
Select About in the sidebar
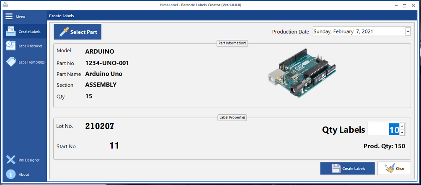25,175
